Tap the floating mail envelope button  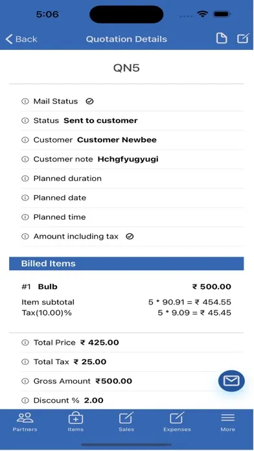231,381
